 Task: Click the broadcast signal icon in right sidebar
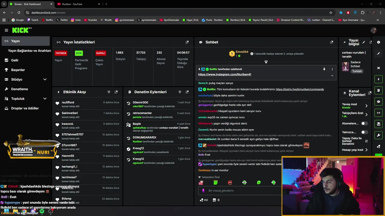pos(378,113)
